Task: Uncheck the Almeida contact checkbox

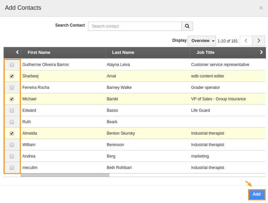Action: [x=12, y=133]
